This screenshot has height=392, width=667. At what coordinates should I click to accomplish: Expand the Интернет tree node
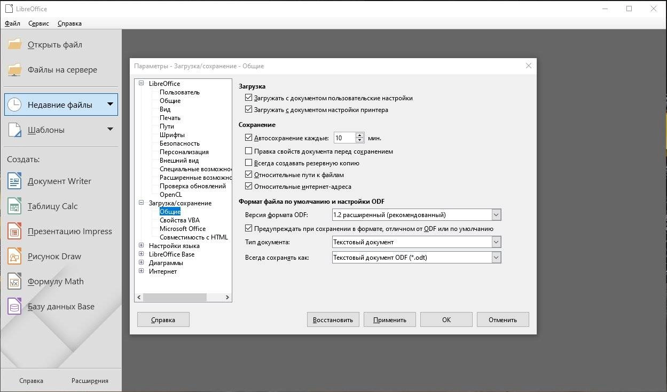(x=142, y=271)
